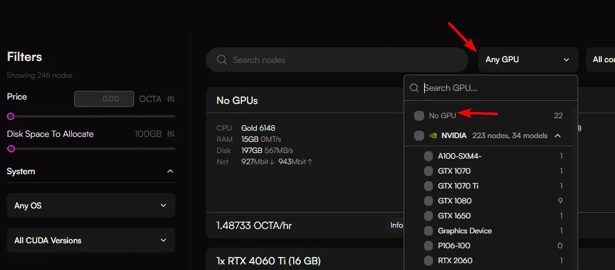Adjust the Price slider handle
Image resolution: width=615 pixels, height=270 pixels.
click(11, 116)
